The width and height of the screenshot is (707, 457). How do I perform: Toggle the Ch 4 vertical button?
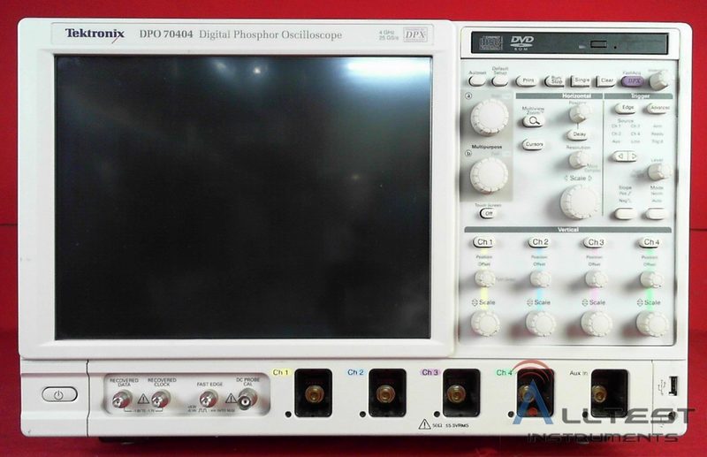click(x=650, y=242)
